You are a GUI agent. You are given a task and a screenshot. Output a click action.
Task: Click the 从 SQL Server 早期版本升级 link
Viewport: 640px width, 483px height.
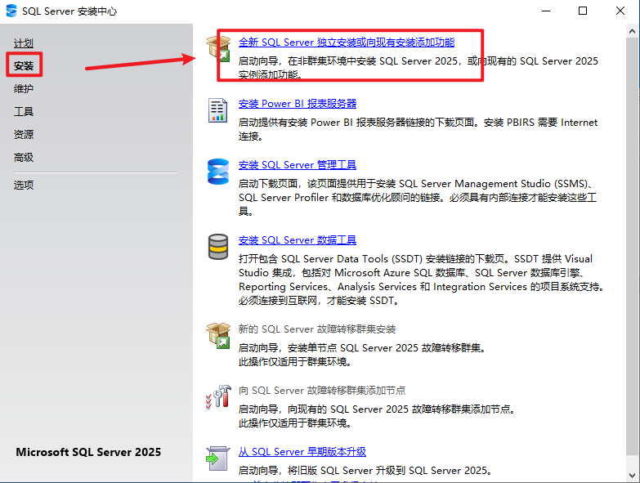point(302,452)
